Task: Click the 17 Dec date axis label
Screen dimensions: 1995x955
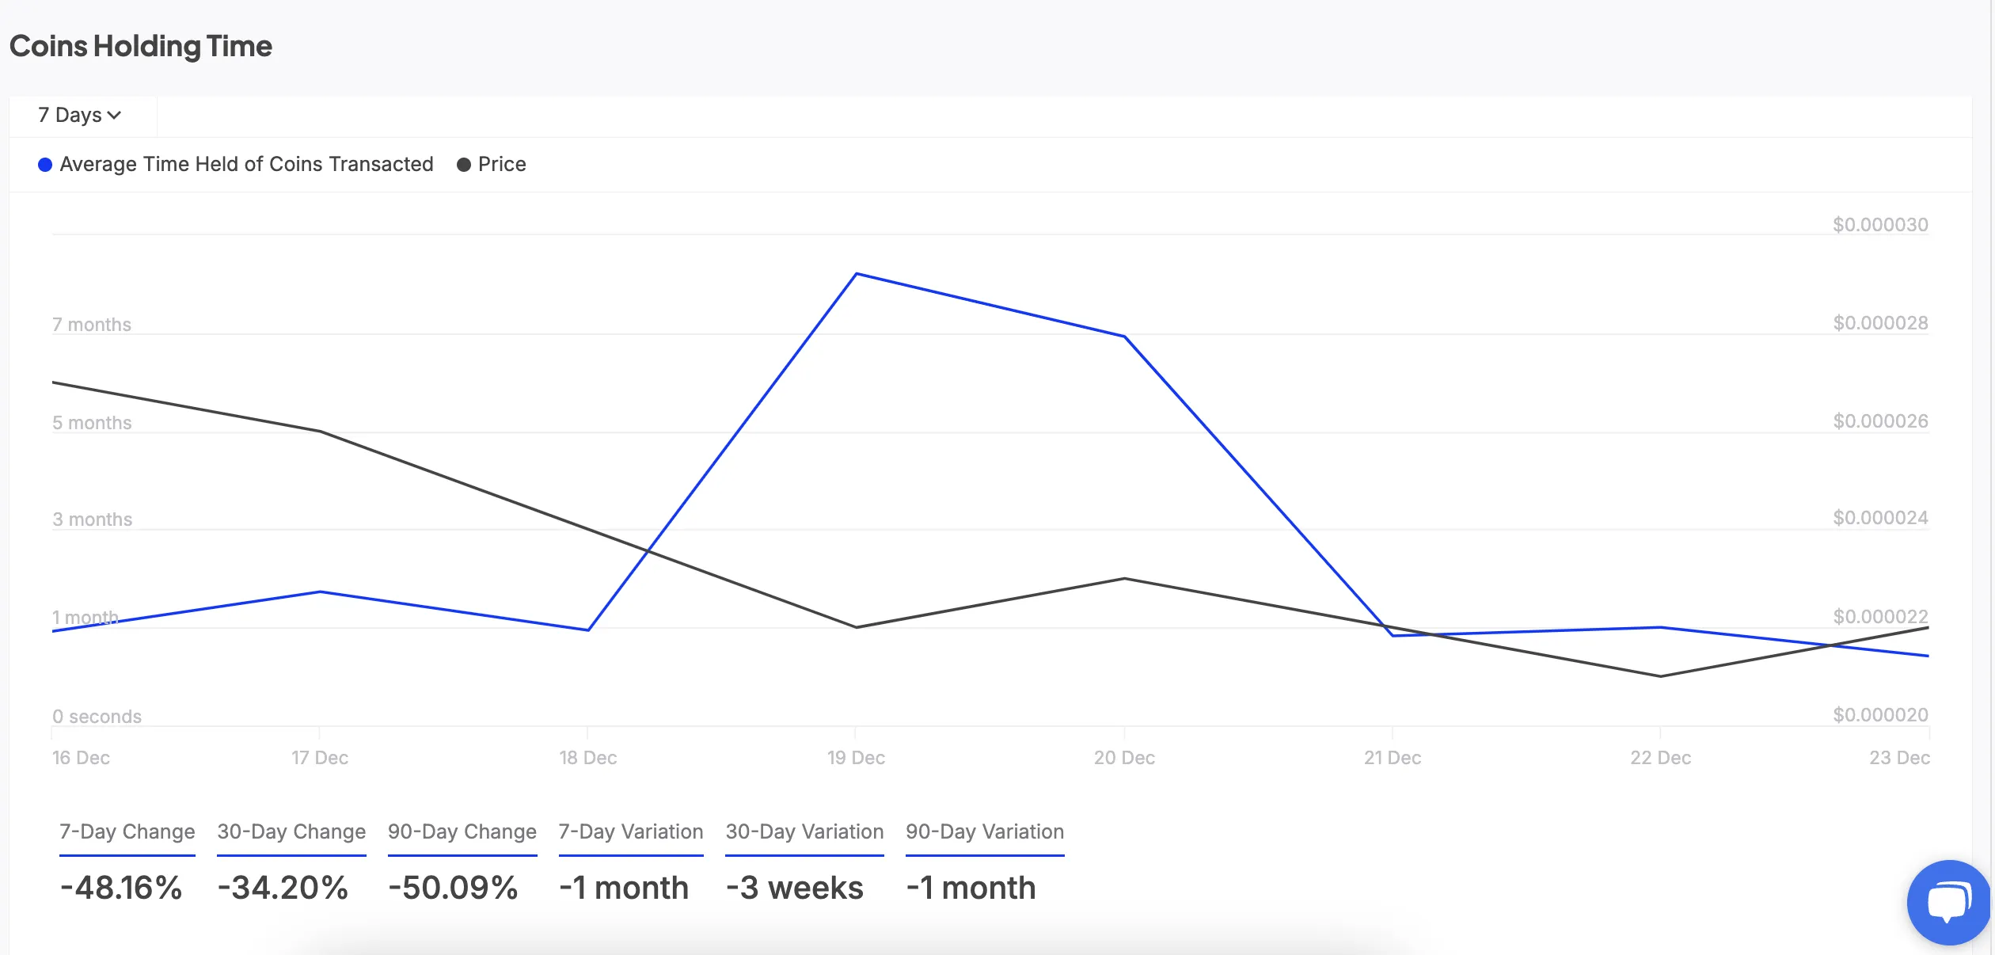Action: click(320, 758)
